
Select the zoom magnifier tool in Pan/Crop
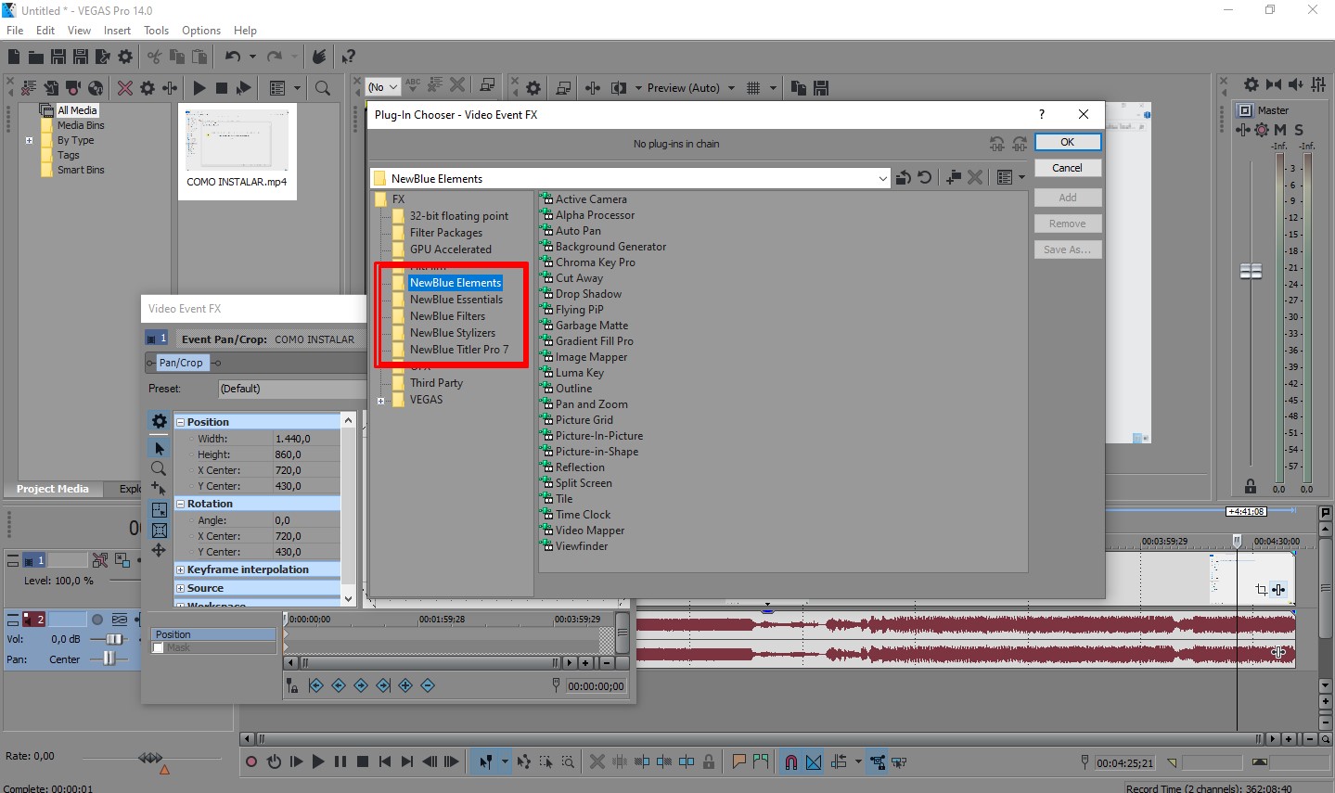point(159,468)
